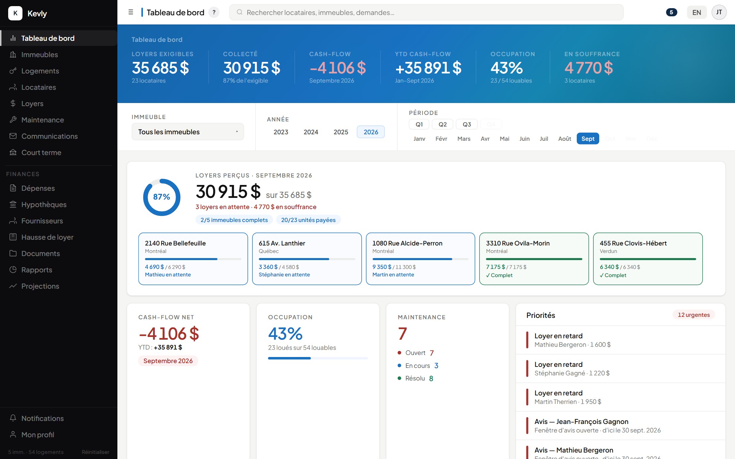Click the Loyers dollar icon

13,103
